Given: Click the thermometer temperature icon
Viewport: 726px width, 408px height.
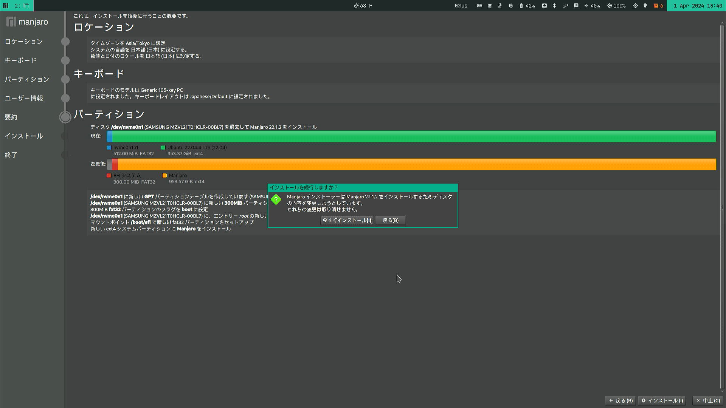Looking at the screenshot, I should (500, 6).
